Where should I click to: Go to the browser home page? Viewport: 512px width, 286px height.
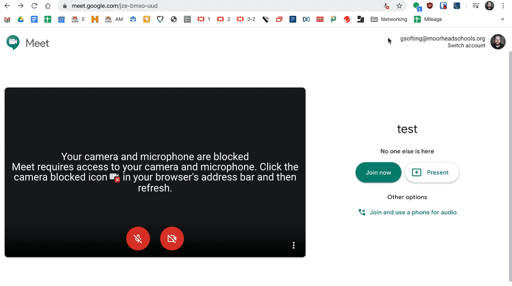click(x=48, y=6)
